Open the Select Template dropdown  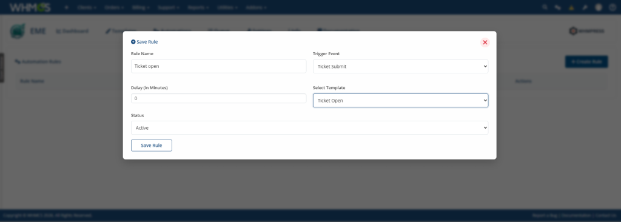400,100
